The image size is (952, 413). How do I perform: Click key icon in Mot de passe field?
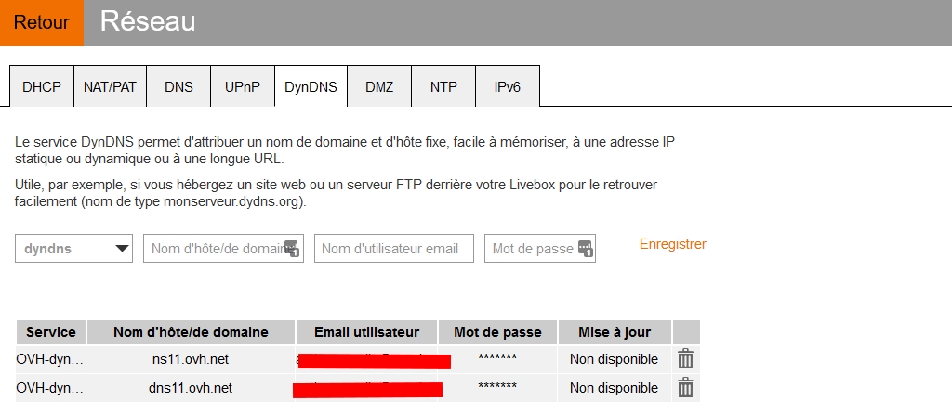(x=585, y=249)
